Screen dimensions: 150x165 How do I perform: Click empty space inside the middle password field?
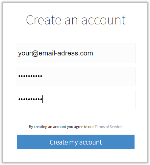pyautogui.click(x=89, y=76)
